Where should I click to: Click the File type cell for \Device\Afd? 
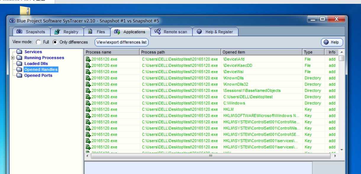308,59
